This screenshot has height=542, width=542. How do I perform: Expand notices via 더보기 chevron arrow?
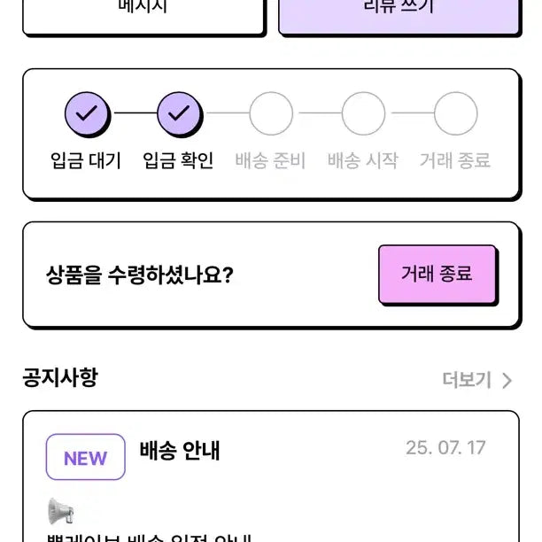(x=507, y=381)
